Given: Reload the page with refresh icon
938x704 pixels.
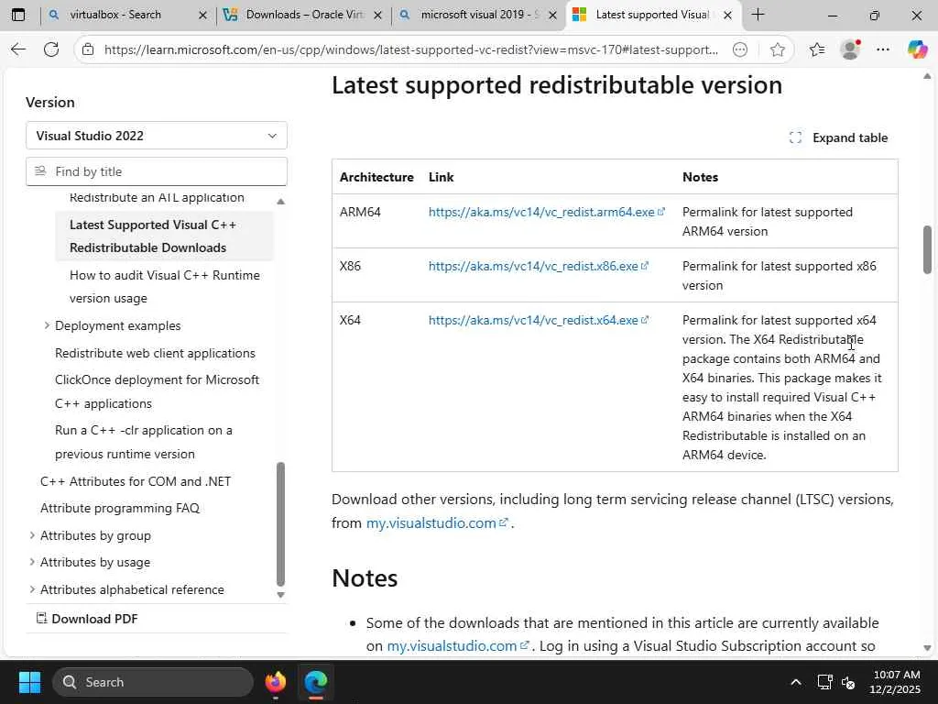Looking at the screenshot, I should click(x=51, y=49).
